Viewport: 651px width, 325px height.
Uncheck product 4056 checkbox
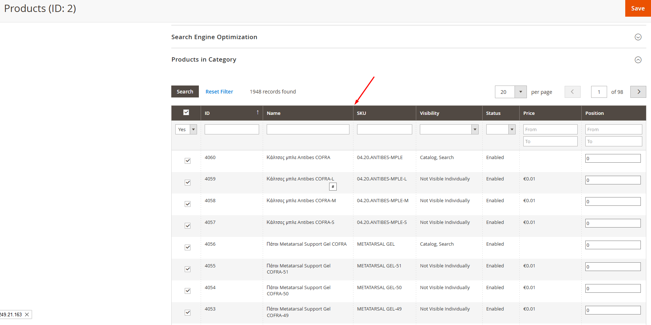tap(188, 247)
